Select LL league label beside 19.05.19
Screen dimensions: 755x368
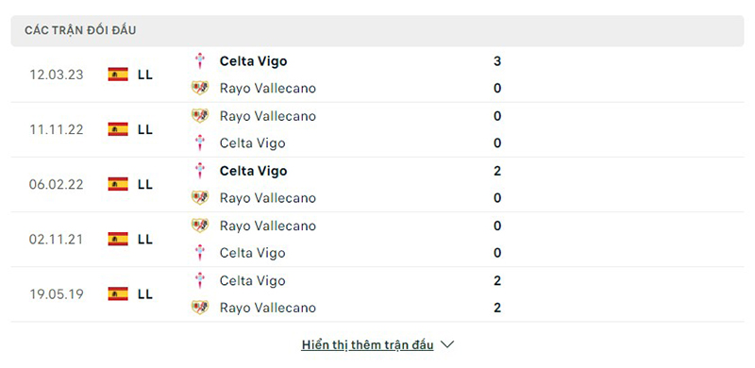click(x=145, y=293)
